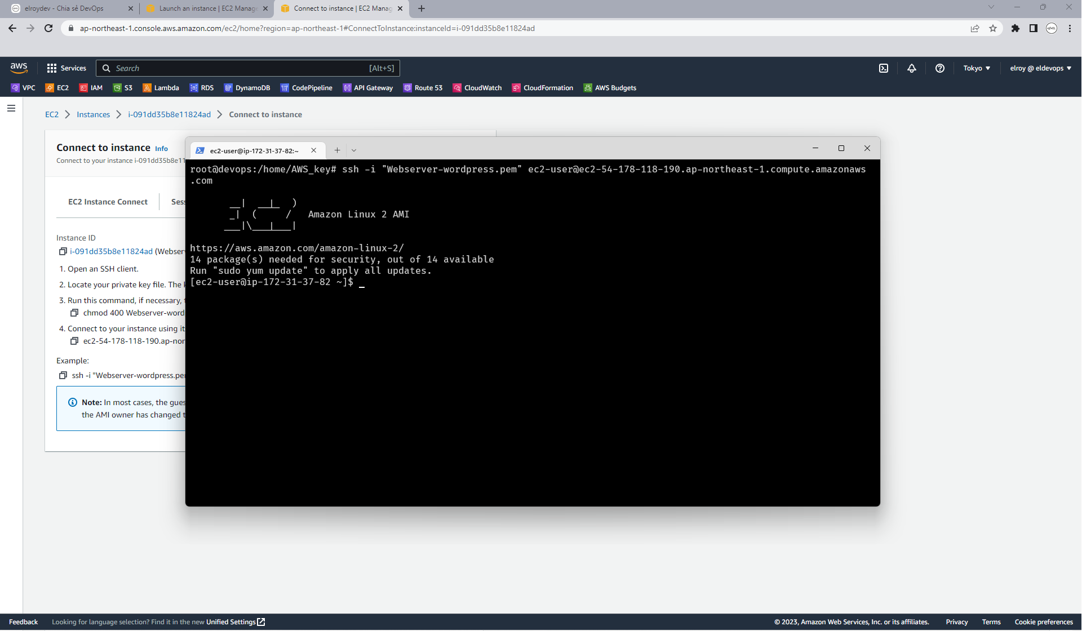Viewport: 1082px width, 631px height.
Task: Click Feedback in the footer
Action: coord(24,622)
